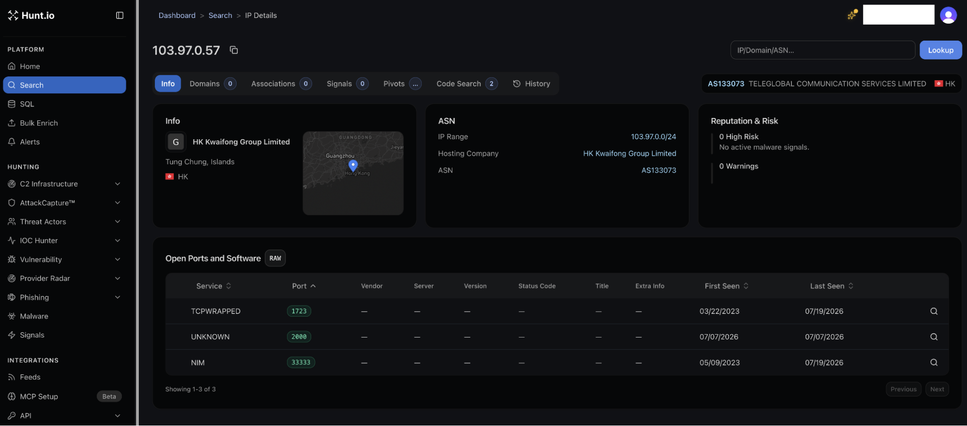This screenshot has height=426, width=967.
Task: Sort the table by First Seen
Action: click(x=727, y=286)
